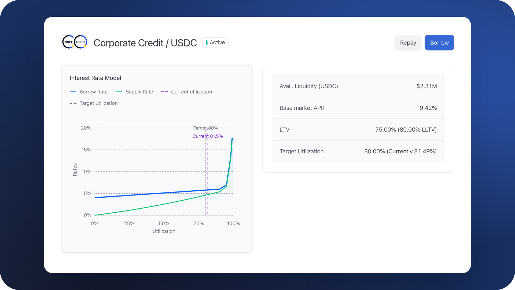Click the Target Utilization row label
Image resolution: width=515 pixels, height=290 pixels.
pyautogui.click(x=301, y=151)
